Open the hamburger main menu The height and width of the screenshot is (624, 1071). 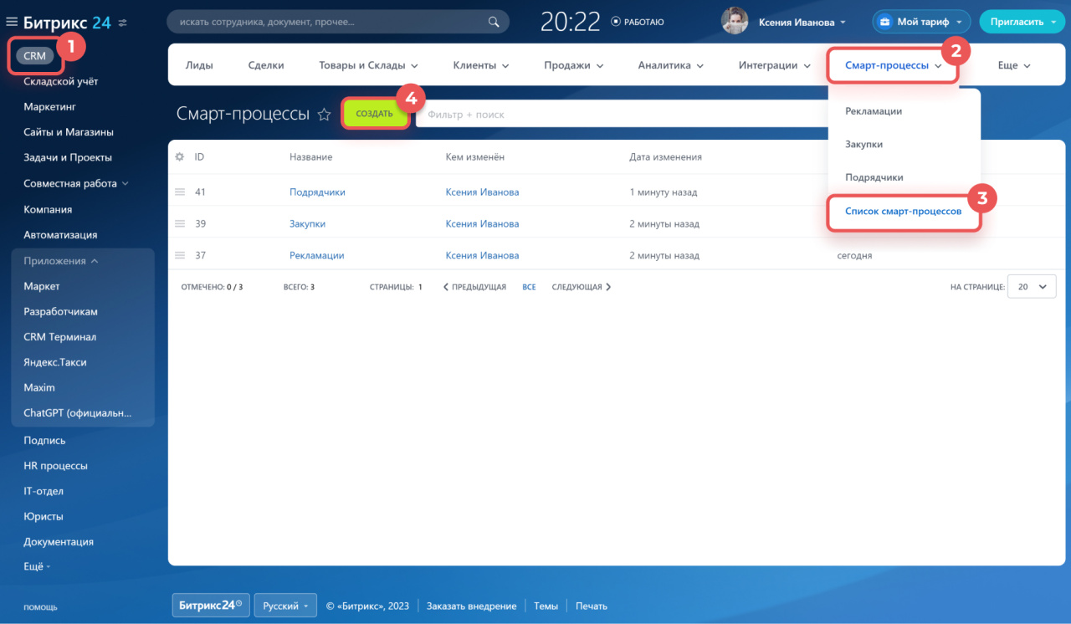(12, 23)
